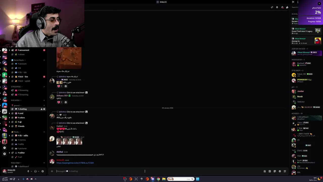Viewport: 323px width, 182px height.
Task: Open Grand Theft Auto V Legacy activity card
Action: 306,31
